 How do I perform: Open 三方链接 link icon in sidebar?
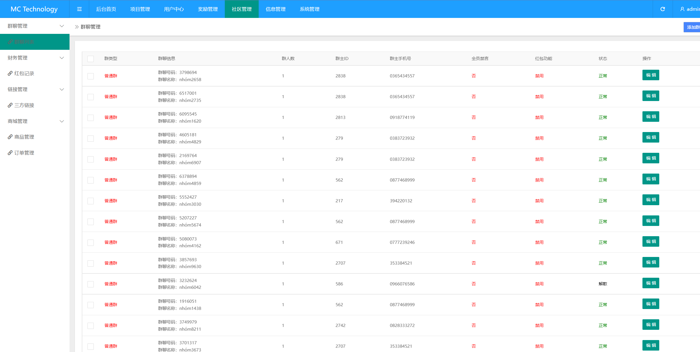coord(10,105)
